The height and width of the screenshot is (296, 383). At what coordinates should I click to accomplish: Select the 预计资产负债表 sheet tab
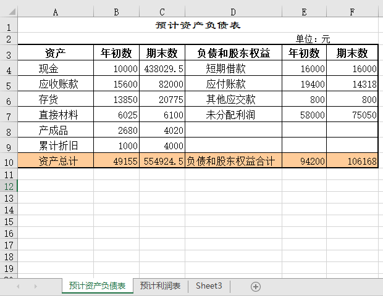(97, 286)
